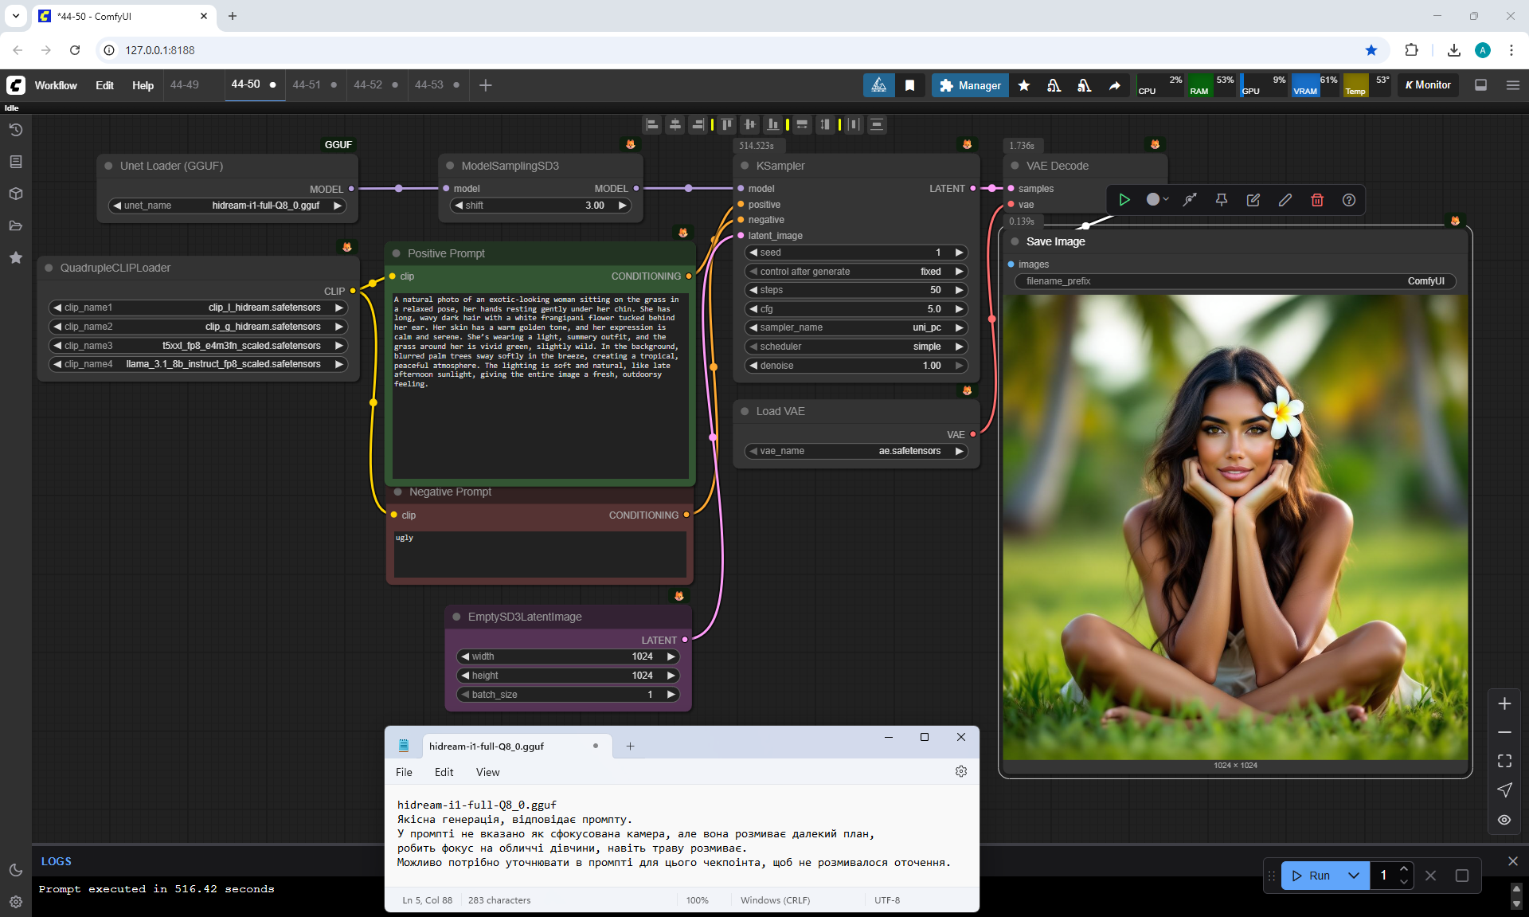The image size is (1529, 917).
Task: Click the Manager button
Action: coord(969,85)
